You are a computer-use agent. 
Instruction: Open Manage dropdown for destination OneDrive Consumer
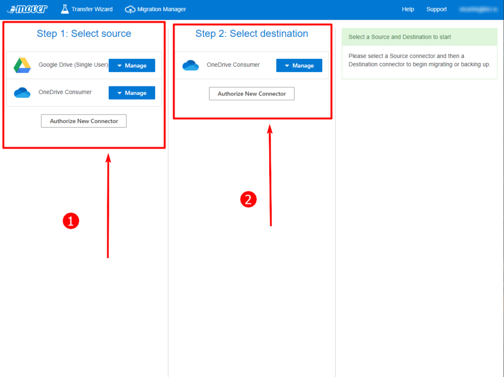[x=299, y=65]
